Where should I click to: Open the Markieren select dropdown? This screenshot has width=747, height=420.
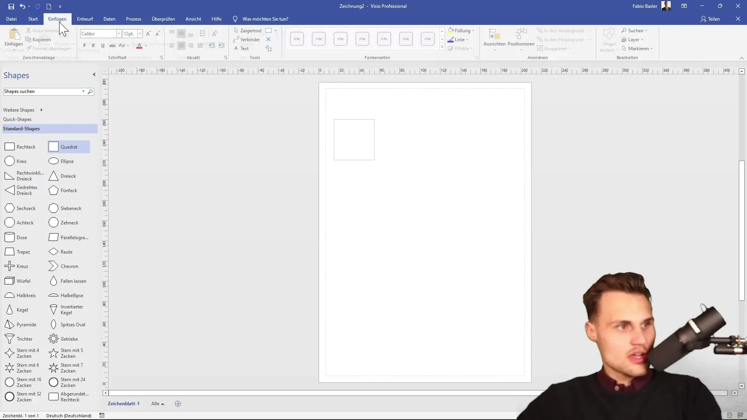[637, 48]
